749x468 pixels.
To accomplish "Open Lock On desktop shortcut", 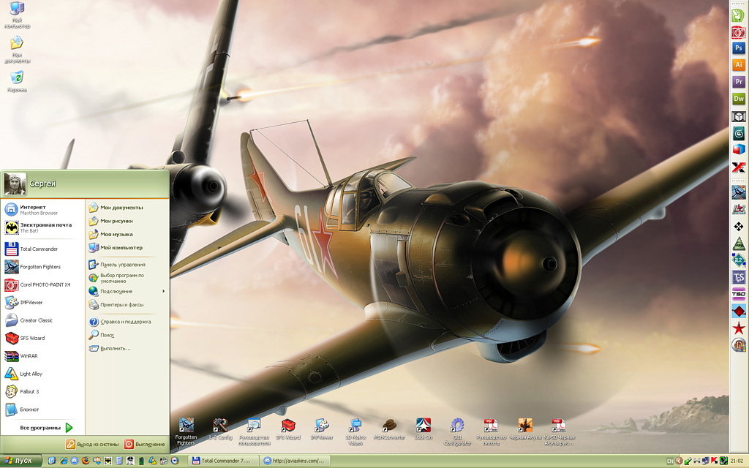I will 424,429.
